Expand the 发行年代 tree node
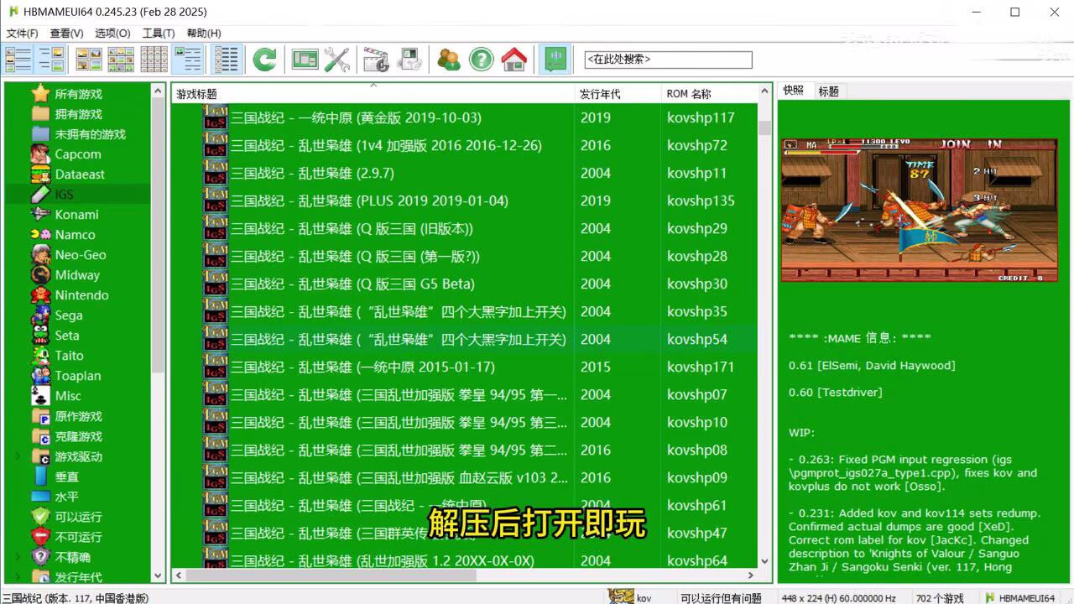This screenshot has width=1074, height=604. tap(18, 577)
